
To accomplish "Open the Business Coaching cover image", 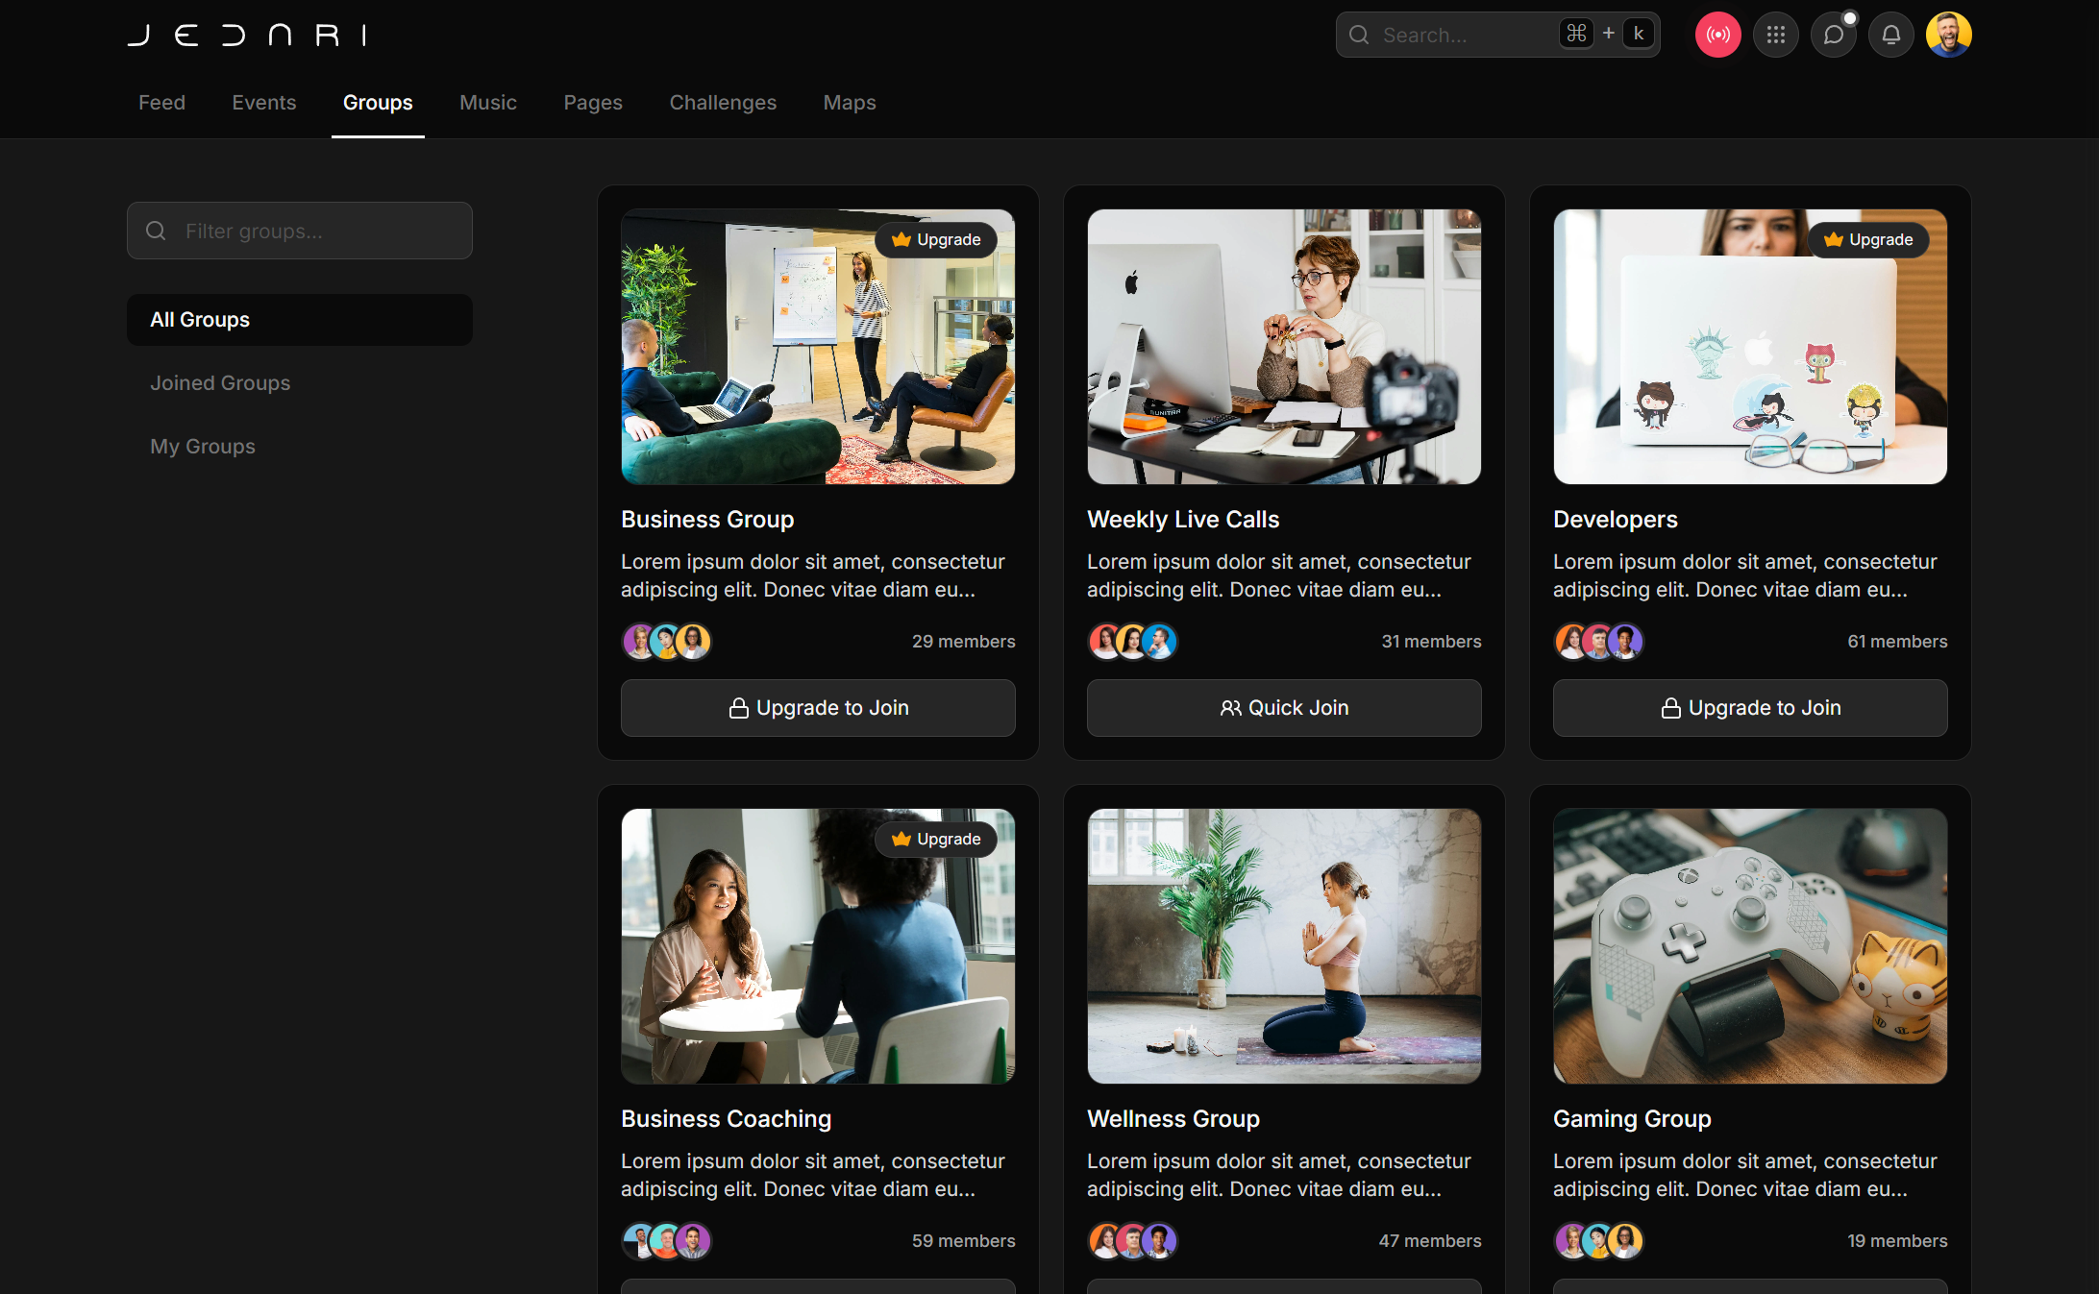I will click(x=818, y=946).
